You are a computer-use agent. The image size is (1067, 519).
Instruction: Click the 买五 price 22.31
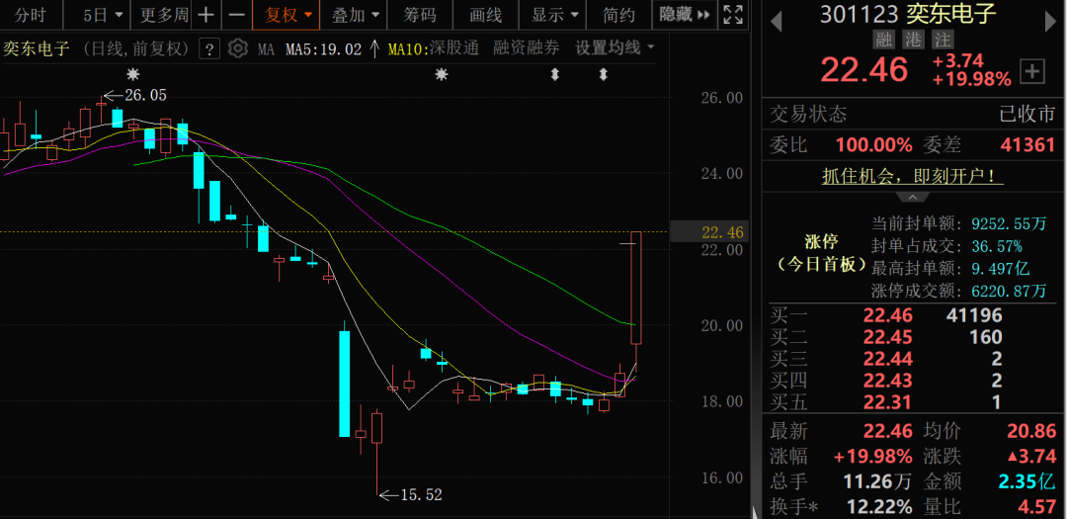(888, 402)
